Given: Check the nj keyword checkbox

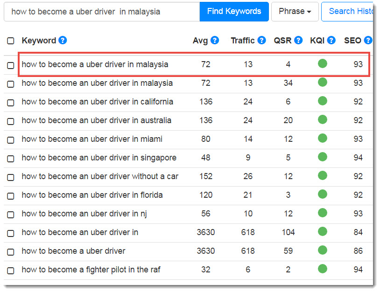Looking at the screenshot, I should [x=11, y=215].
